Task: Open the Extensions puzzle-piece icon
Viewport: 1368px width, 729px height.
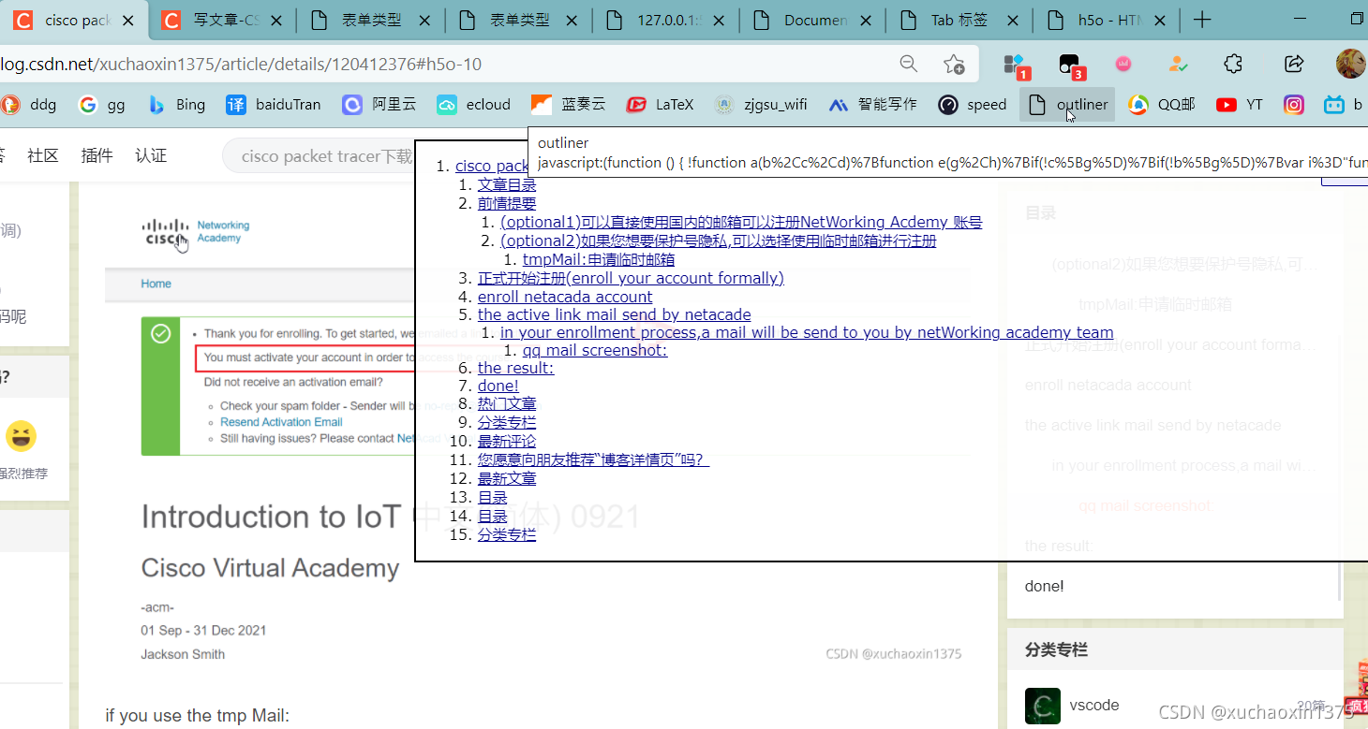Action: click(1233, 64)
